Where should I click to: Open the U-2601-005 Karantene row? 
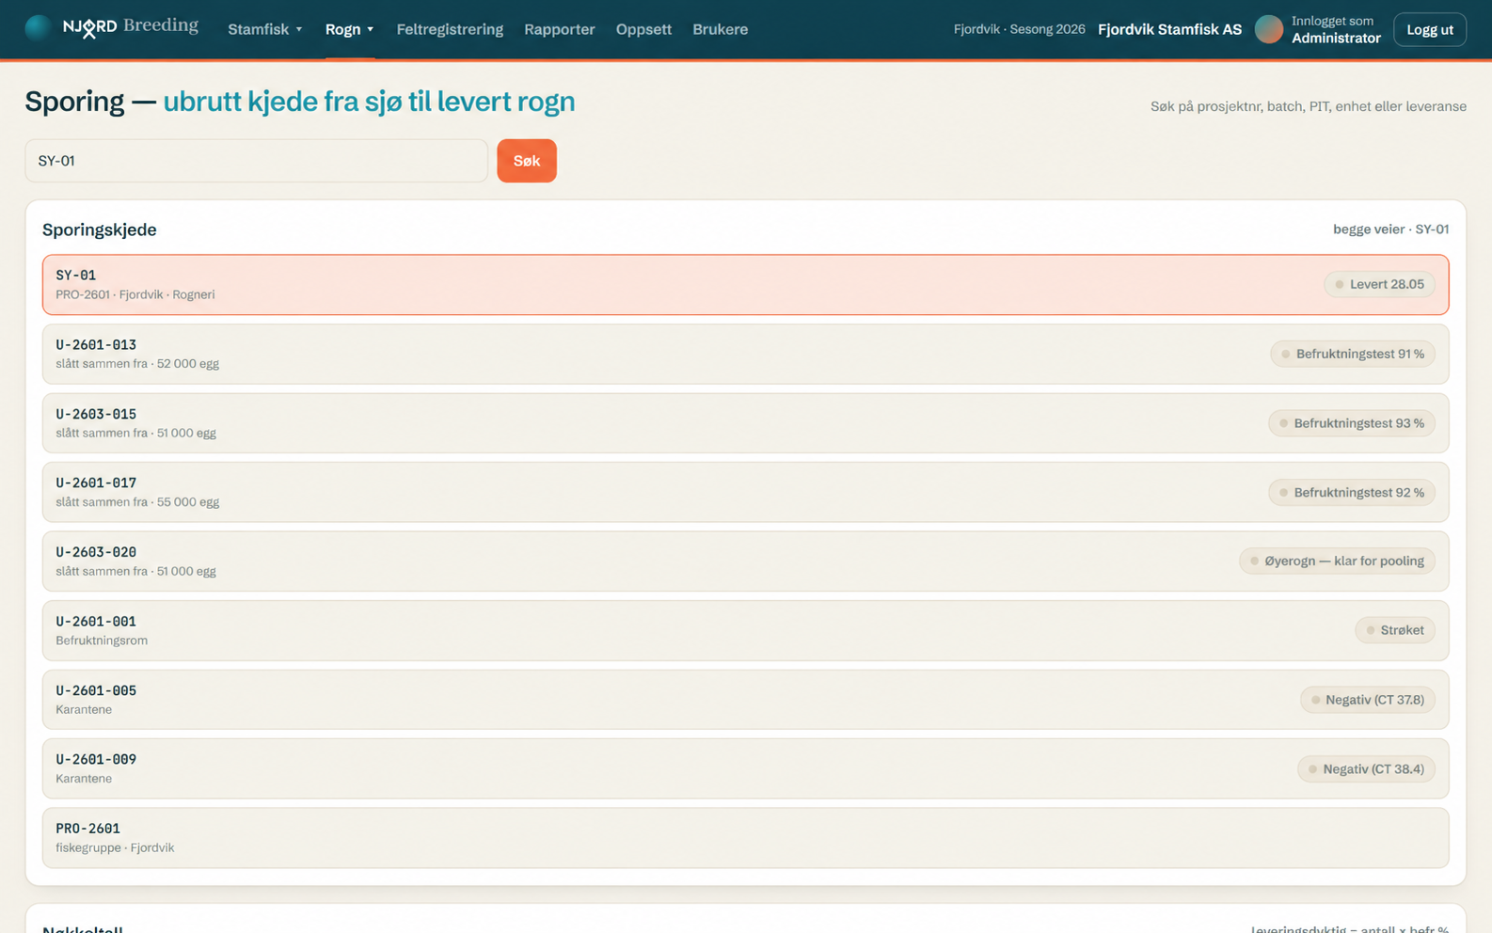point(745,699)
